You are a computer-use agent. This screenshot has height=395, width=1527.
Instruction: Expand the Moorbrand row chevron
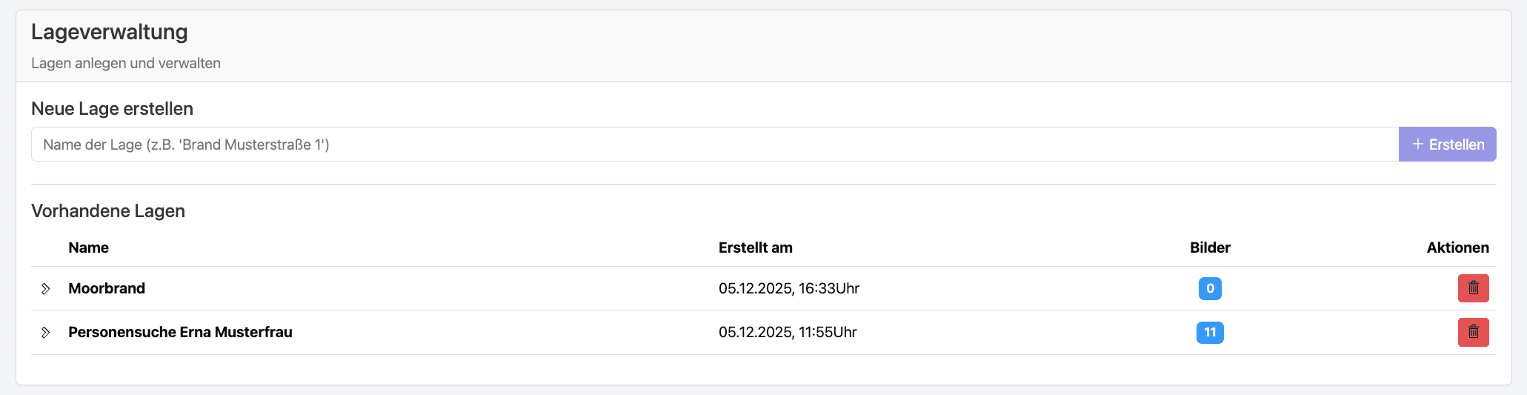pos(46,288)
